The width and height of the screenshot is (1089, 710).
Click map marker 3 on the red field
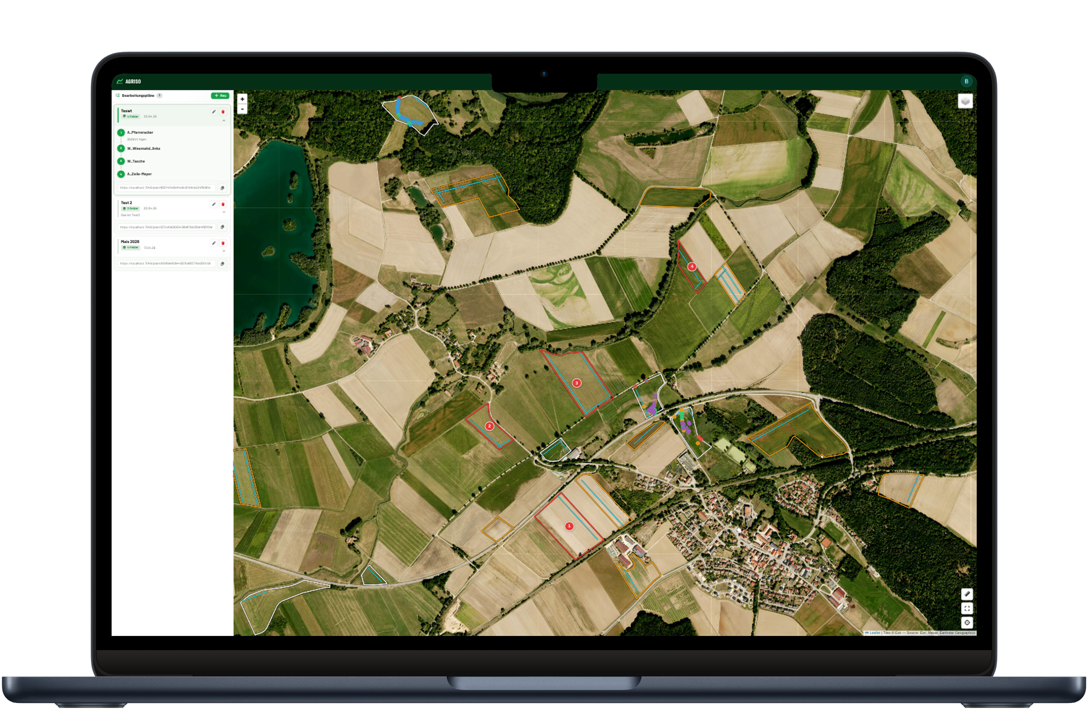577,383
